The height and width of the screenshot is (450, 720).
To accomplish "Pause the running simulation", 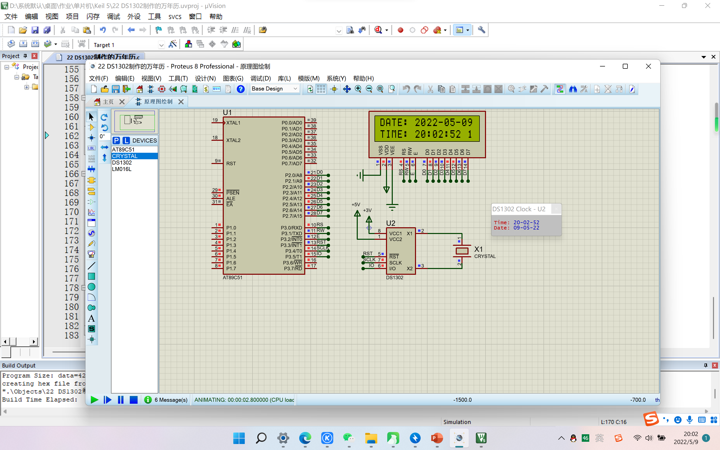I will 120,400.
